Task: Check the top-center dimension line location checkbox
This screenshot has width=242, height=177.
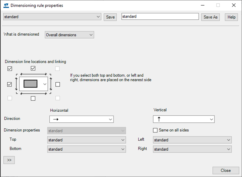Action: (x=33, y=69)
